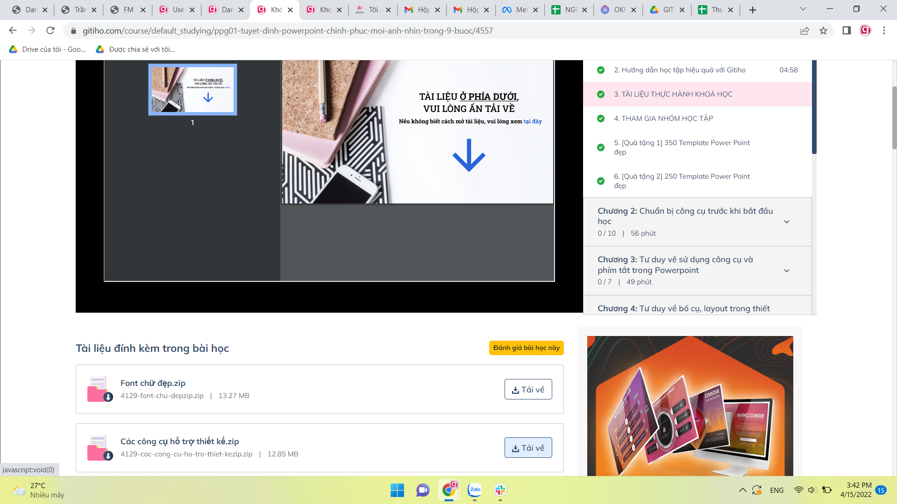Viewport: 897px width, 504px height.
Task: Expand Chương 3 tư duy công cụ
Action: pyautogui.click(x=697, y=271)
